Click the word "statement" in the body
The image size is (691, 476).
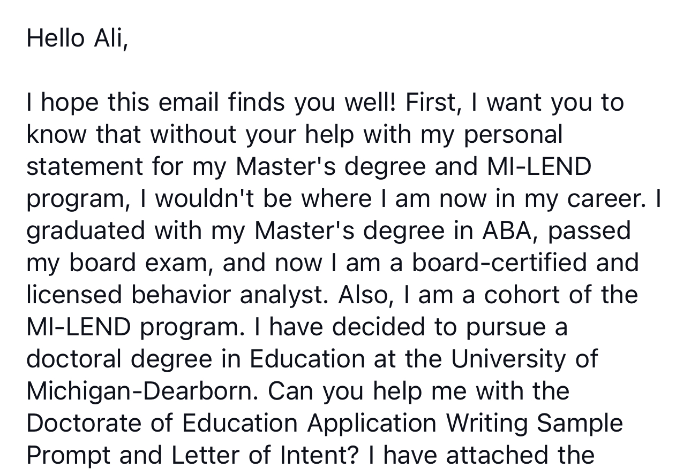pos(84,167)
